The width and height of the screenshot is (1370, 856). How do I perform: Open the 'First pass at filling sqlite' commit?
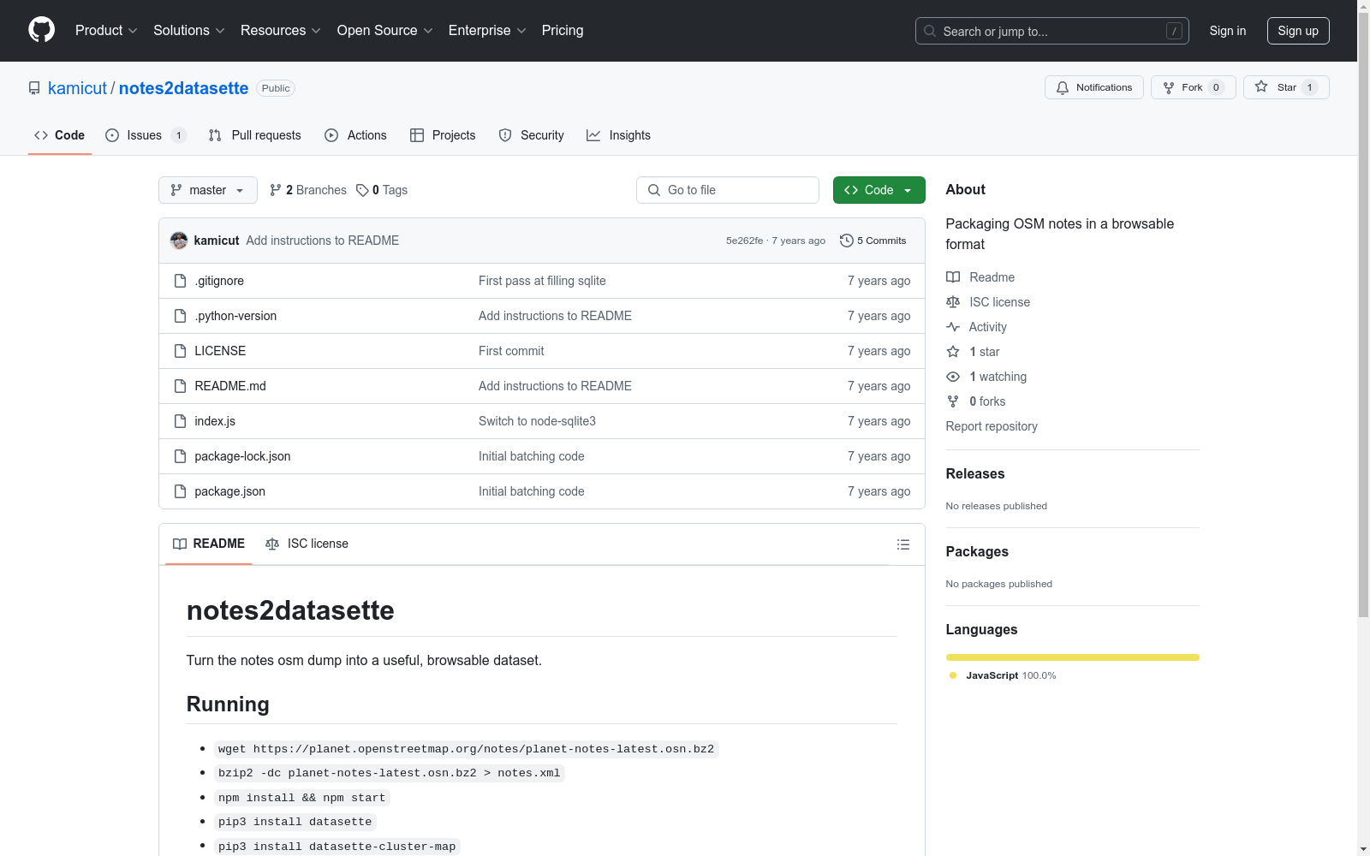[542, 281]
